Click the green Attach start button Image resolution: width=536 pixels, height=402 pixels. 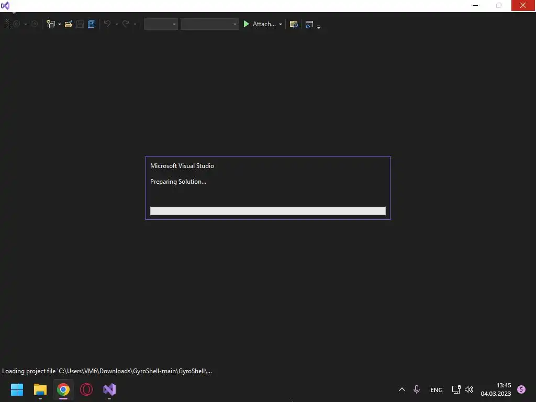coord(260,24)
